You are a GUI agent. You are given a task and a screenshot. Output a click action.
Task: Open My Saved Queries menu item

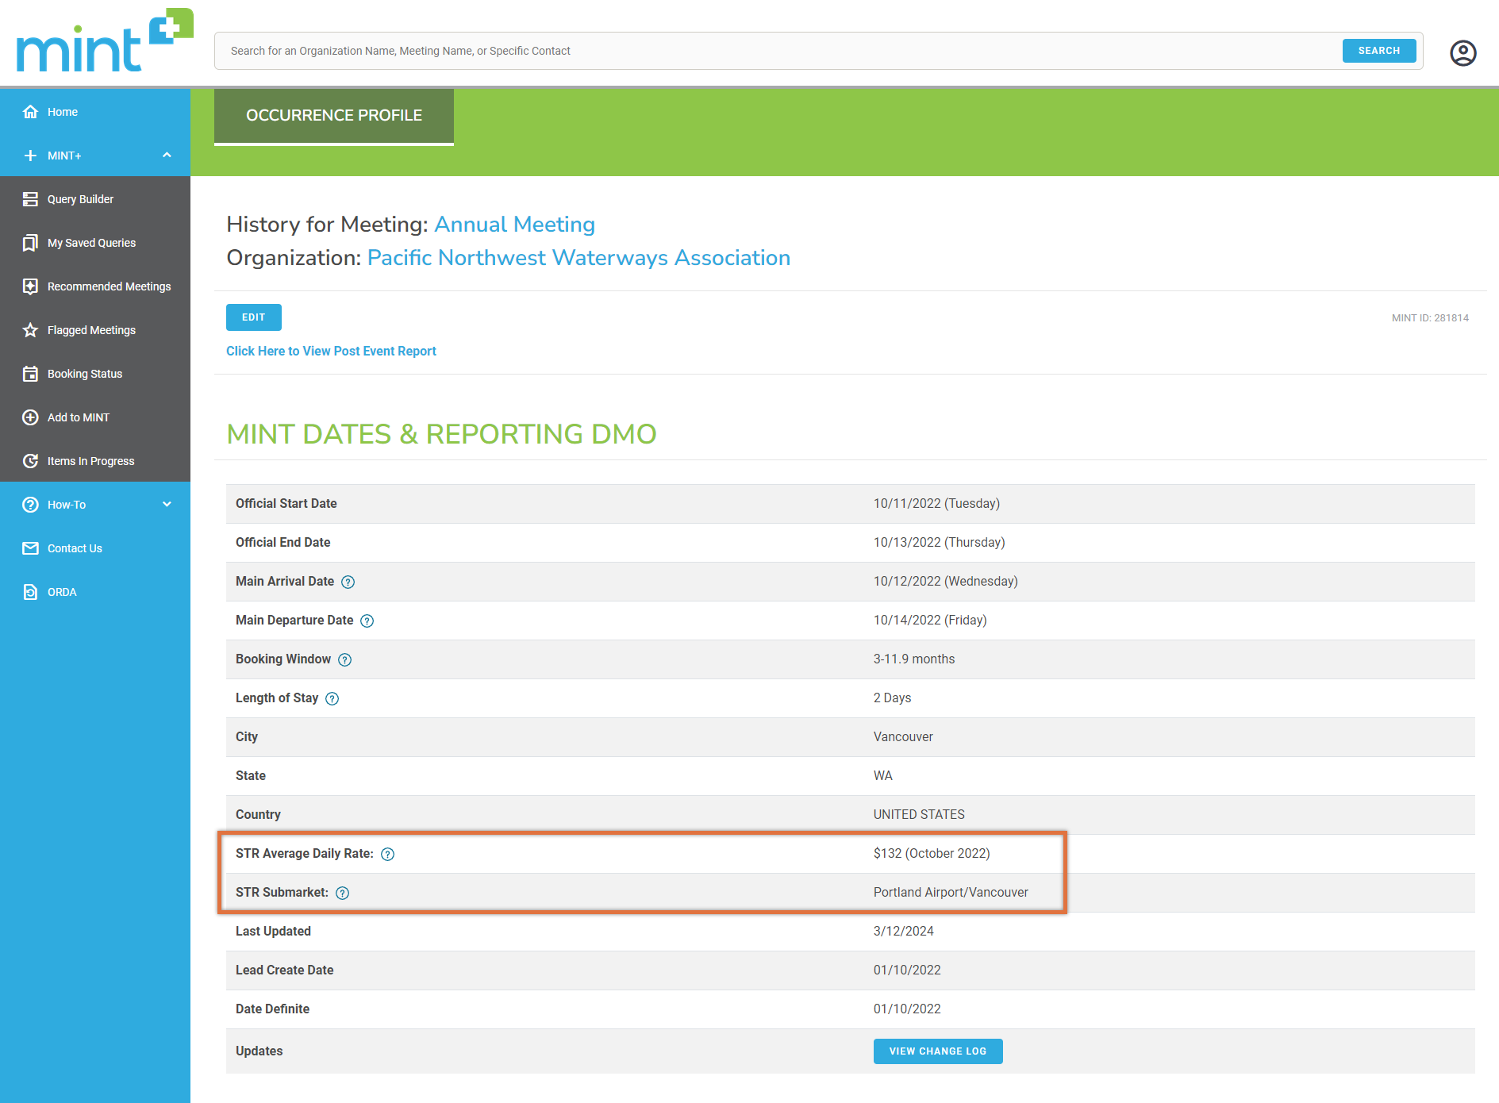point(95,243)
